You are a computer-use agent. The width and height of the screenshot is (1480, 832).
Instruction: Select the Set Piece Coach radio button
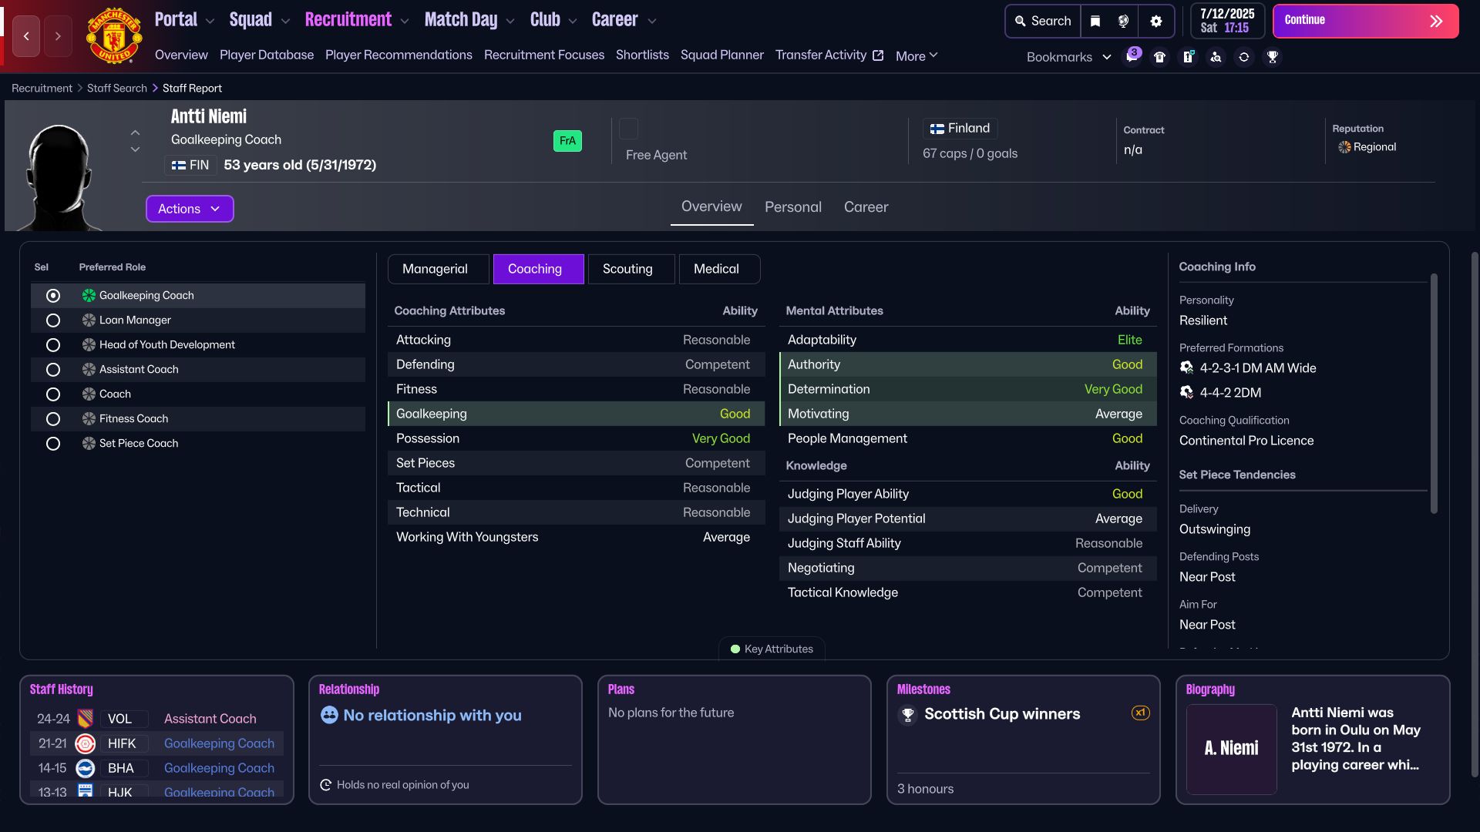pyautogui.click(x=53, y=444)
